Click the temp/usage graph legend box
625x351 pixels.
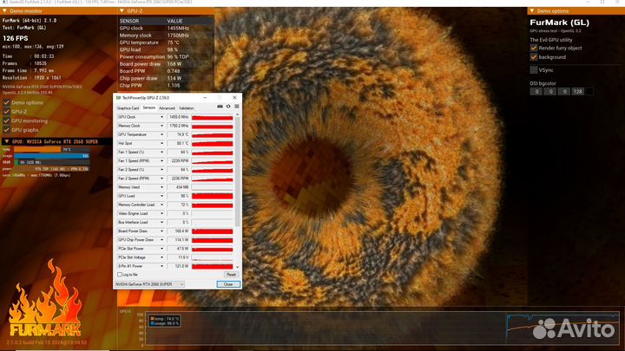[164, 322]
